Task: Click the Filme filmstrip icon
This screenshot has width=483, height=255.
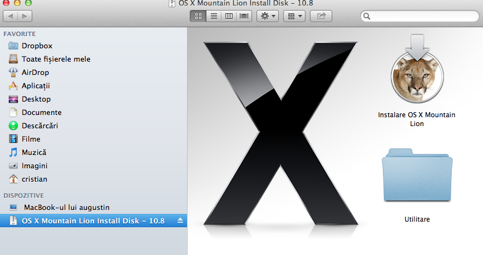Action: 13,139
